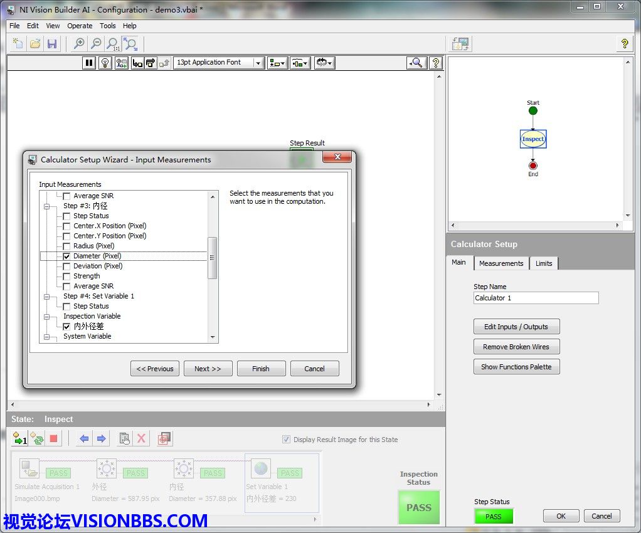The image size is (641, 533).
Task: Open the diagram search magnifier icon
Action: click(x=416, y=63)
